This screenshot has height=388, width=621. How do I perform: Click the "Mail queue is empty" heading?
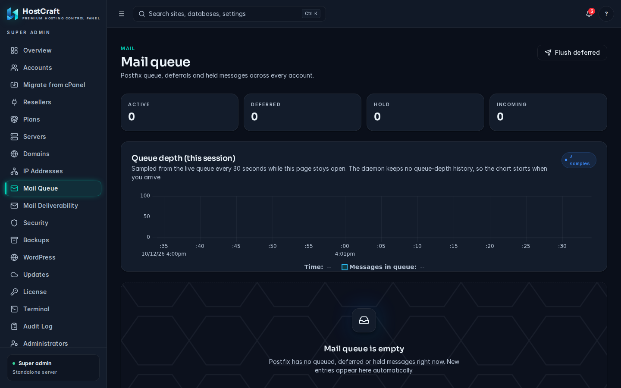coord(364,349)
